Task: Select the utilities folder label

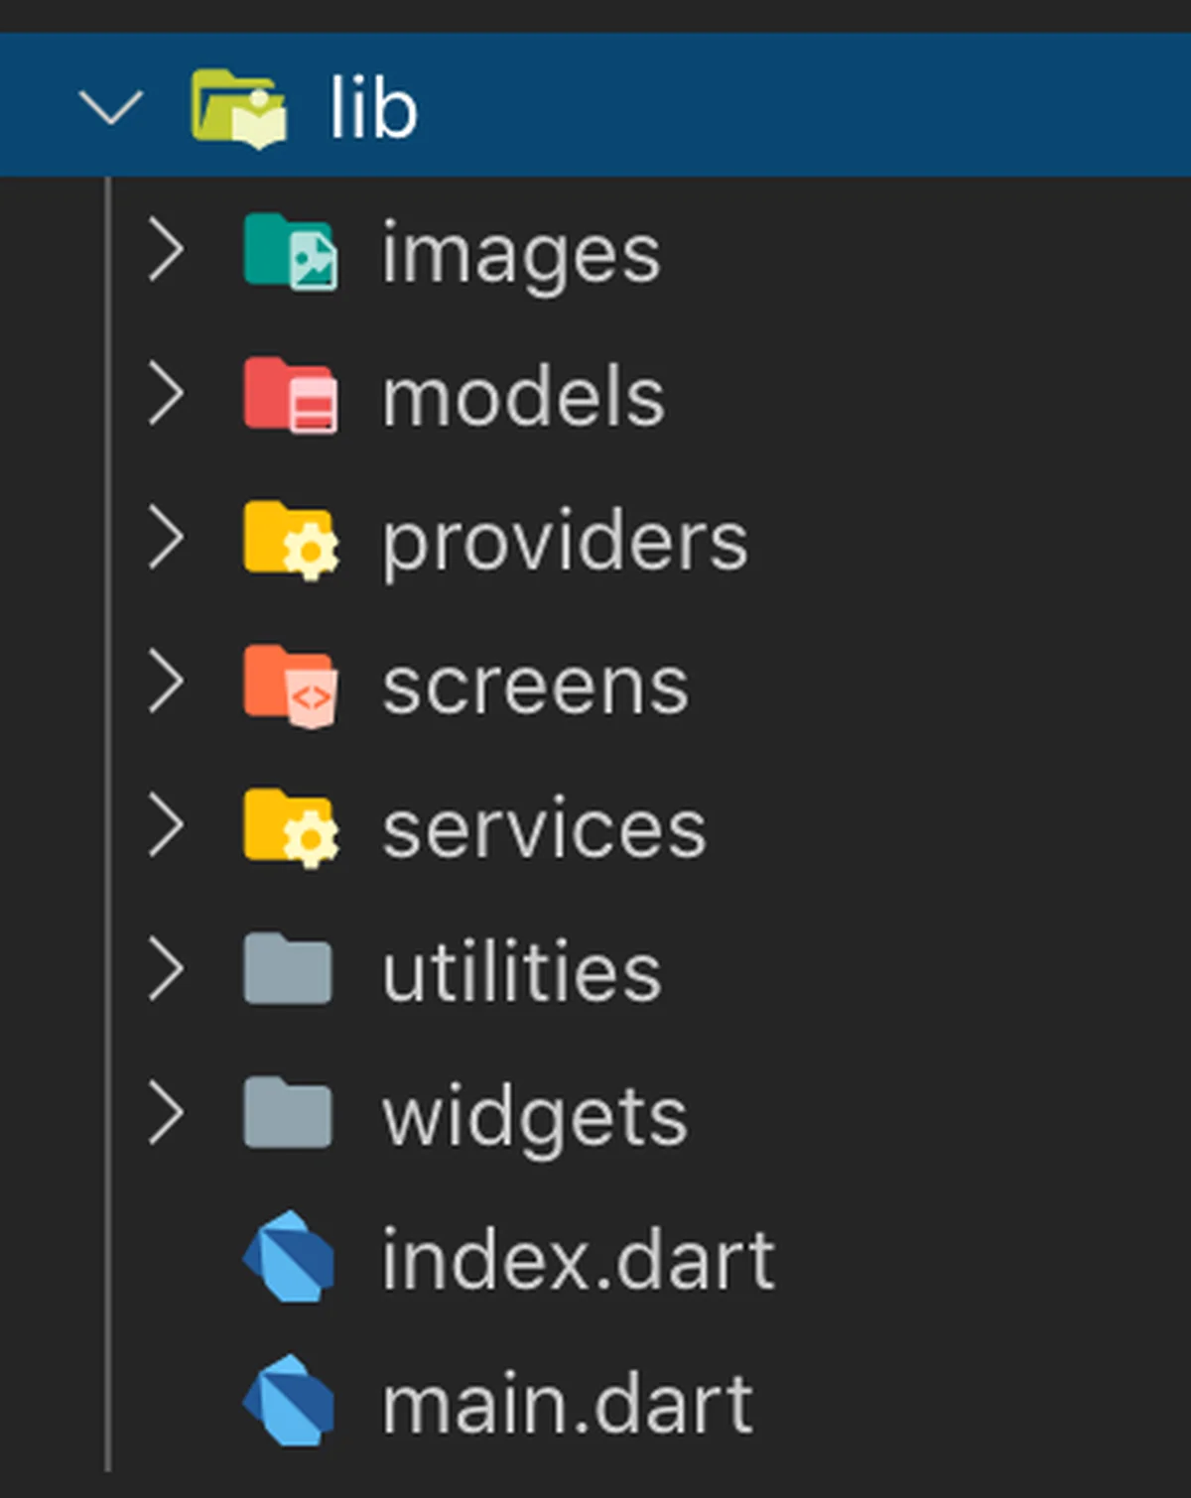Action: (x=522, y=971)
